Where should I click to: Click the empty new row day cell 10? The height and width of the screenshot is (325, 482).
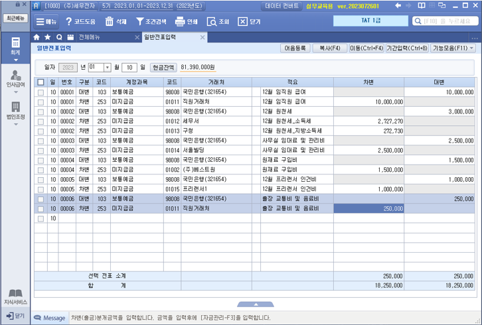coord(53,218)
